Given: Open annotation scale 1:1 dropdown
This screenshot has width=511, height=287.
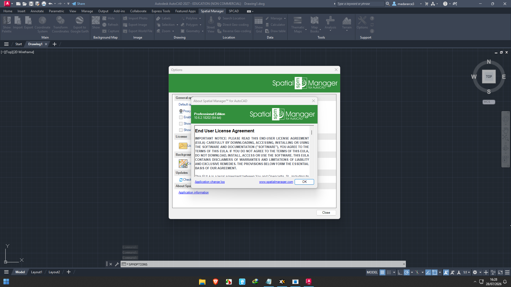Looking at the screenshot, I should tap(467, 272).
